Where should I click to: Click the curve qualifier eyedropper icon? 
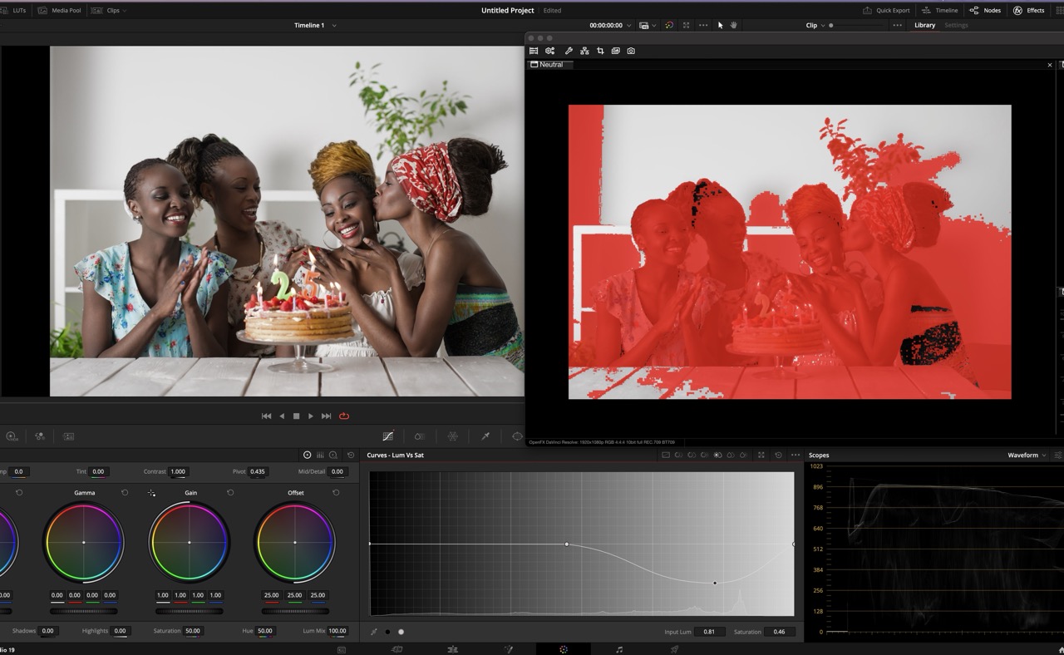point(374,632)
